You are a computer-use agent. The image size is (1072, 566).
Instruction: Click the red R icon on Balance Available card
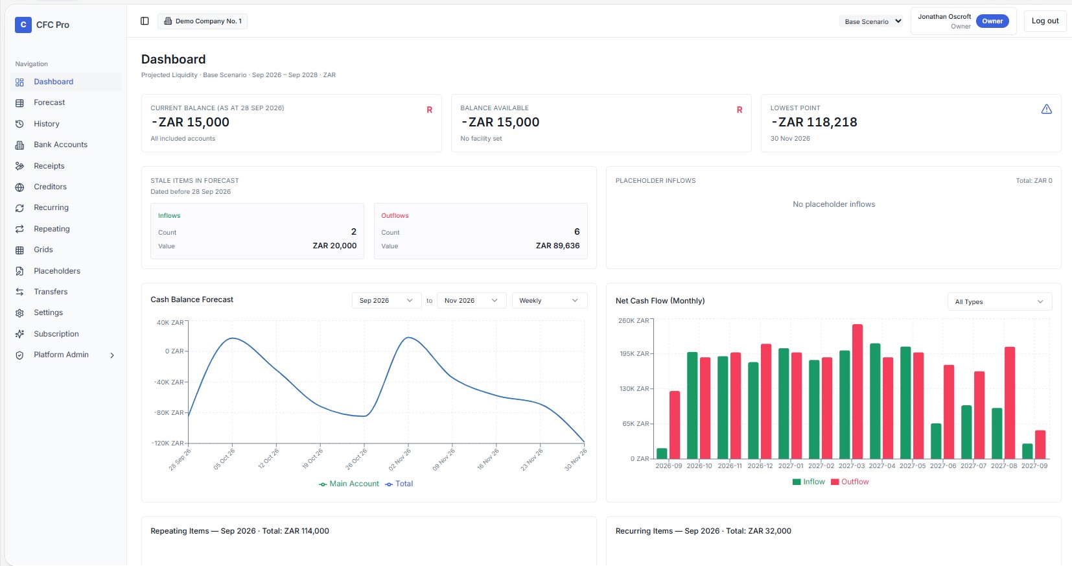coord(739,110)
